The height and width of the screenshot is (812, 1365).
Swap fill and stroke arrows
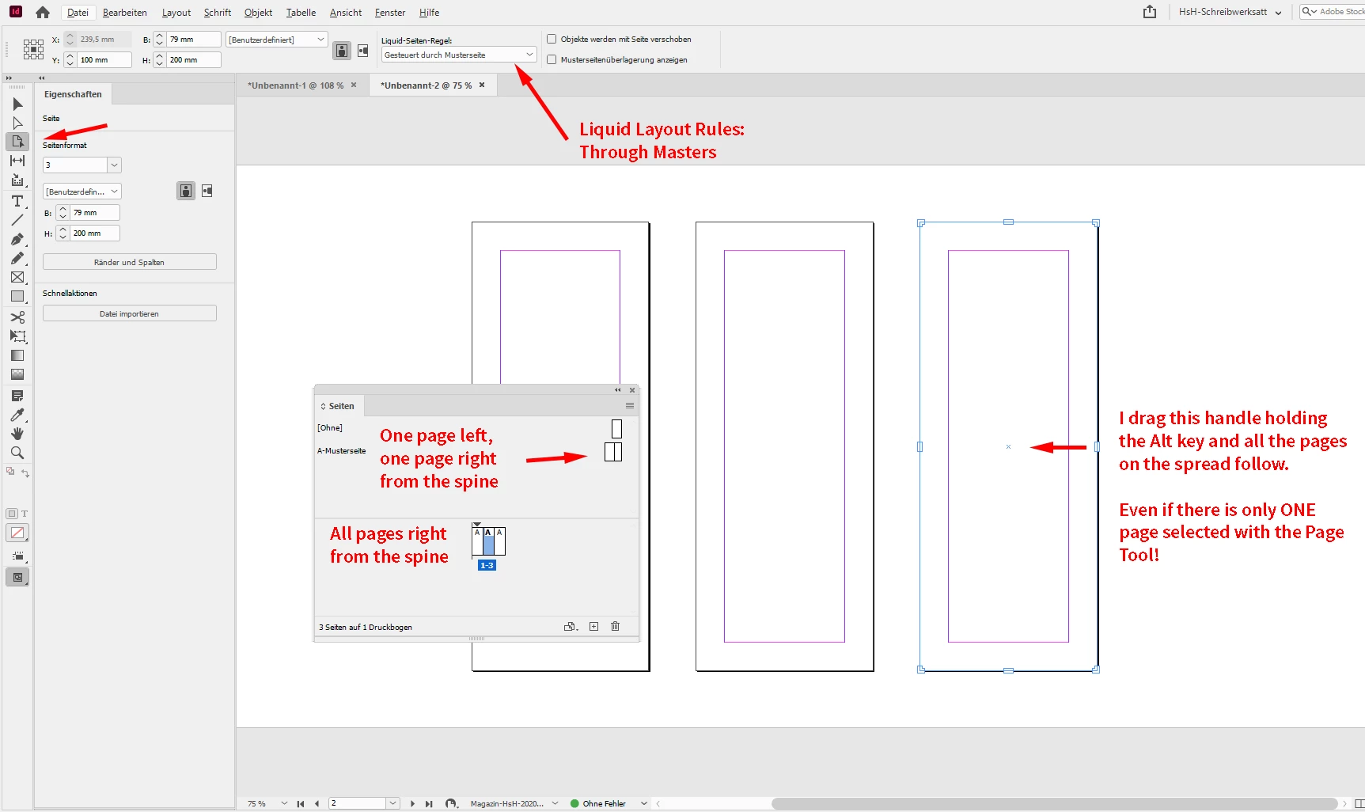(25, 473)
